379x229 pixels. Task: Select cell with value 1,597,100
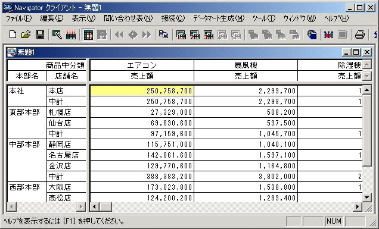pos(246,155)
